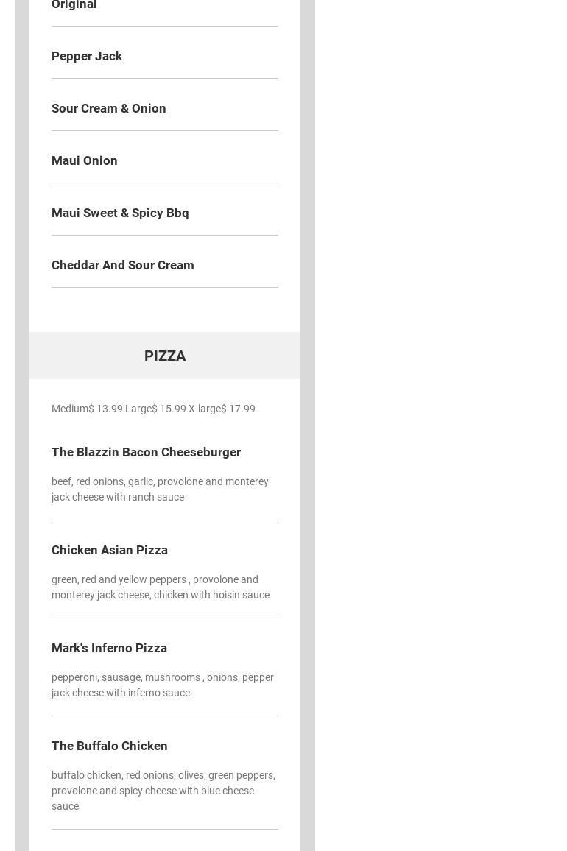Click the Blazzin Bacon Cheeseburger ingredients description
567x851 pixels.
click(x=160, y=489)
